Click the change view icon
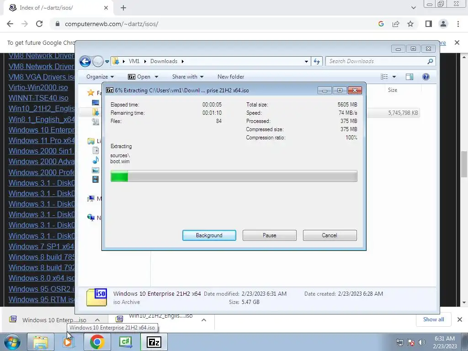The image size is (468, 351). (384, 77)
